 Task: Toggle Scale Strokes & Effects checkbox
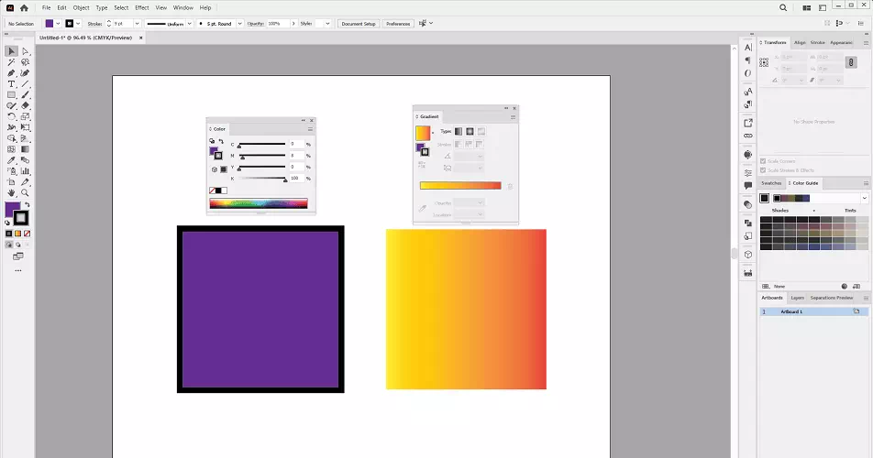pyautogui.click(x=763, y=170)
